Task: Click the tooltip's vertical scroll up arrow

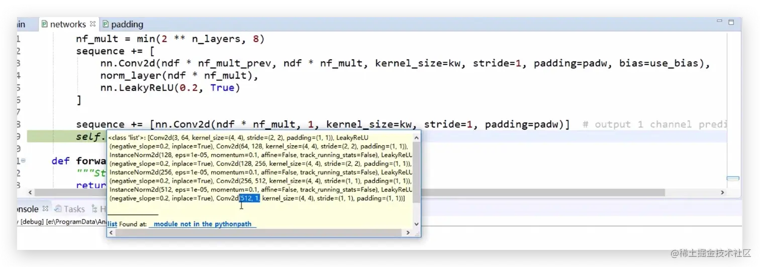Action: click(416, 137)
